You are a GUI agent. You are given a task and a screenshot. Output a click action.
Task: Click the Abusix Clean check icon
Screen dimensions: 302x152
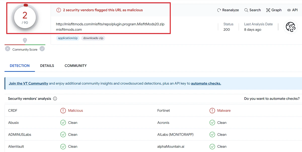tap(63, 123)
